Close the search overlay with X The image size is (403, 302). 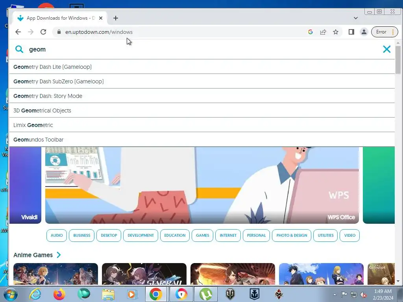click(386, 49)
